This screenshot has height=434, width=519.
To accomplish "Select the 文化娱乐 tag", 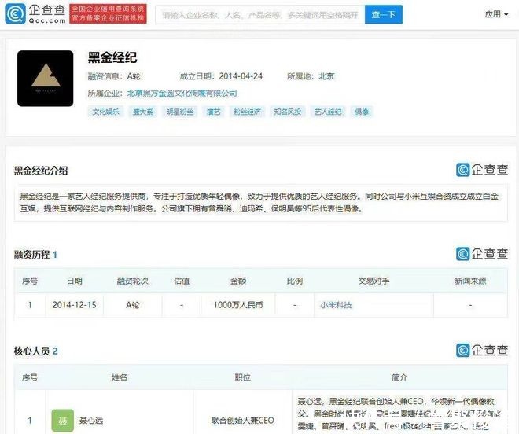I will (x=105, y=112).
